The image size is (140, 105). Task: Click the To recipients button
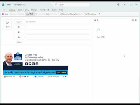pos(19,27)
